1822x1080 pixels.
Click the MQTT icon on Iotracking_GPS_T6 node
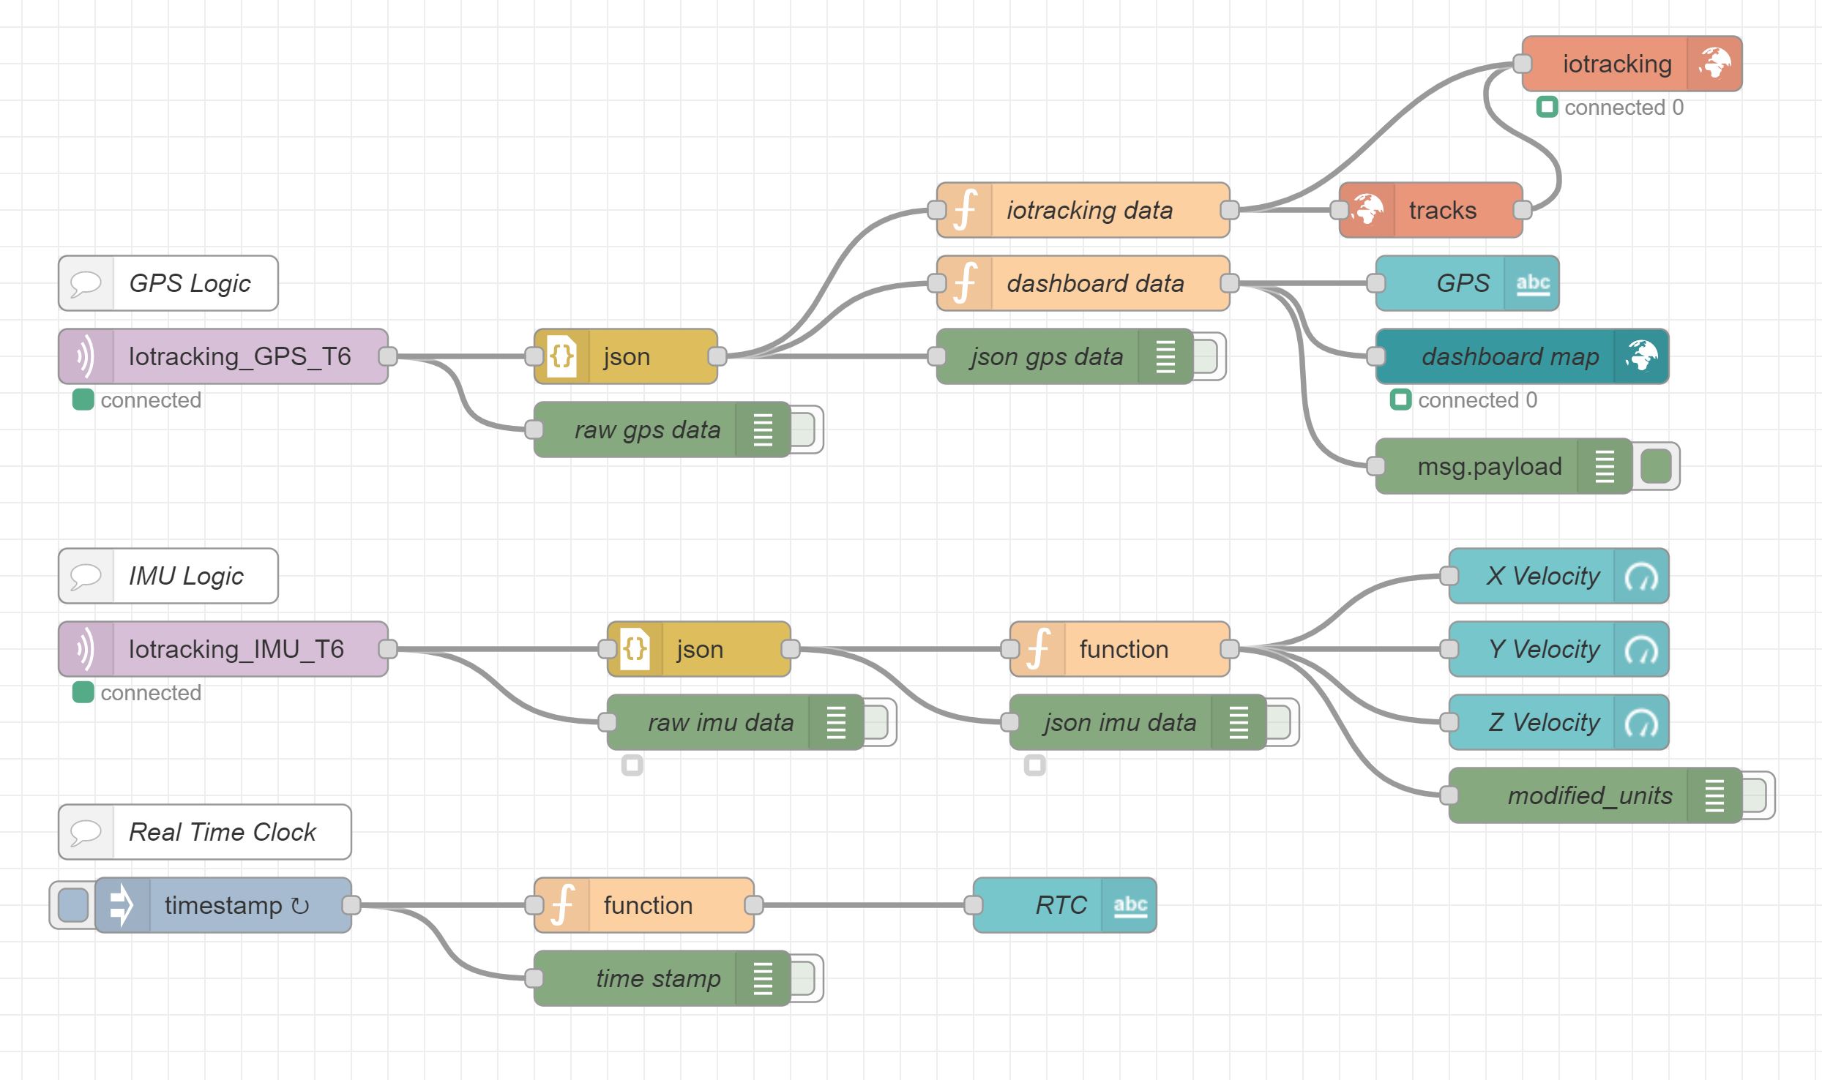(86, 356)
